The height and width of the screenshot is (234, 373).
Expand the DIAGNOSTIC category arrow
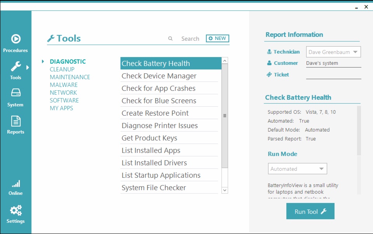pyautogui.click(x=42, y=61)
